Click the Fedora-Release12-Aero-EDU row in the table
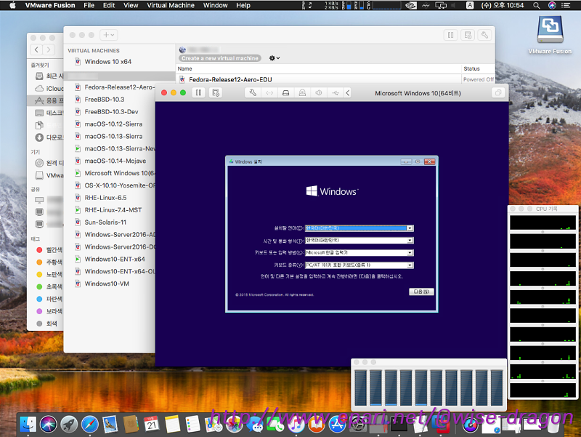This screenshot has height=437, width=581. coord(336,79)
